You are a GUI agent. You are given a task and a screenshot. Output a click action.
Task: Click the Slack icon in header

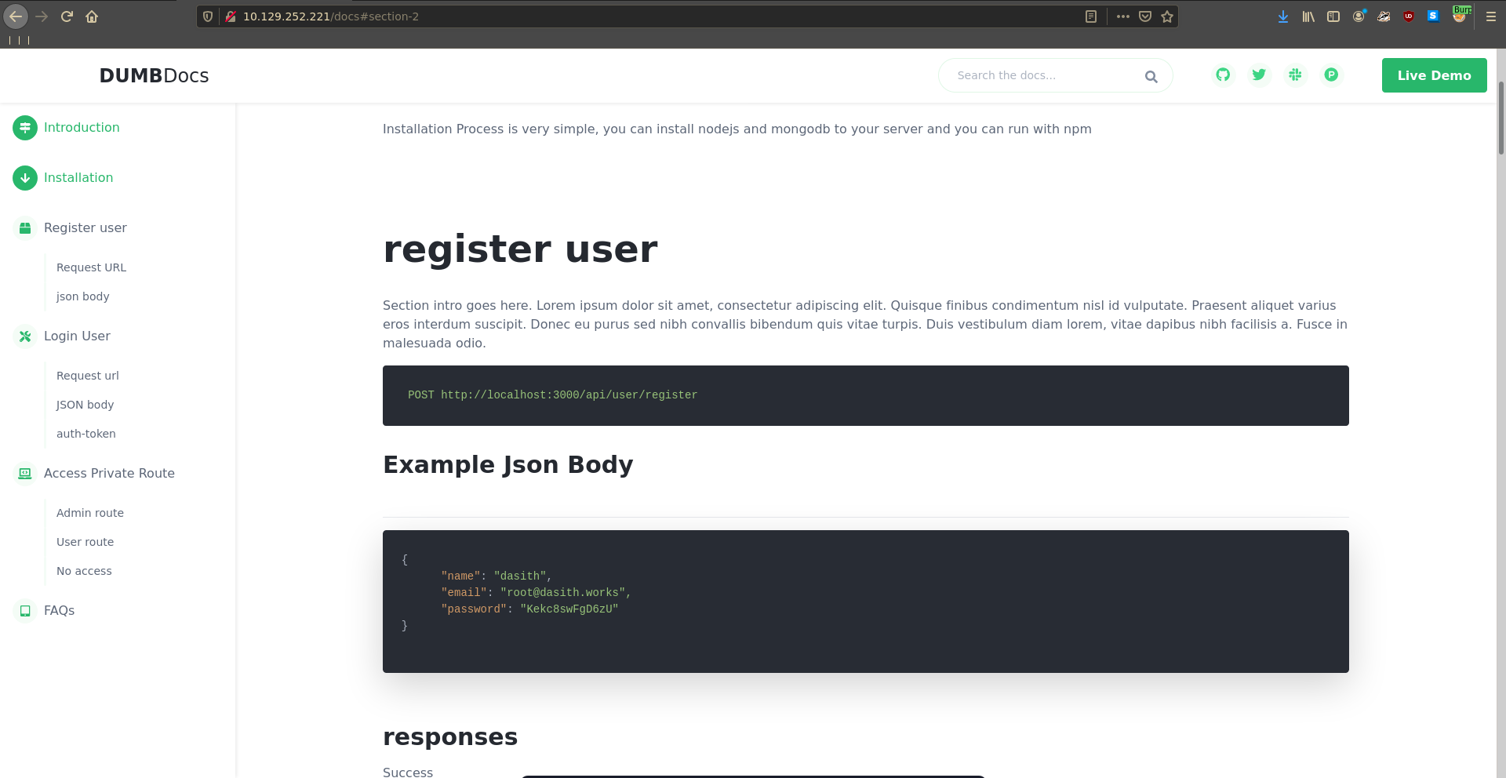click(x=1295, y=75)
